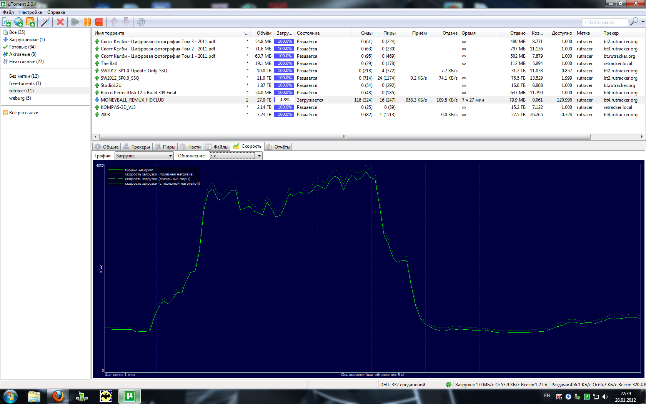Click scroll-right arrow of torrent list
The height and width of the screenshot is (404, 646).
tap(642, 137)
